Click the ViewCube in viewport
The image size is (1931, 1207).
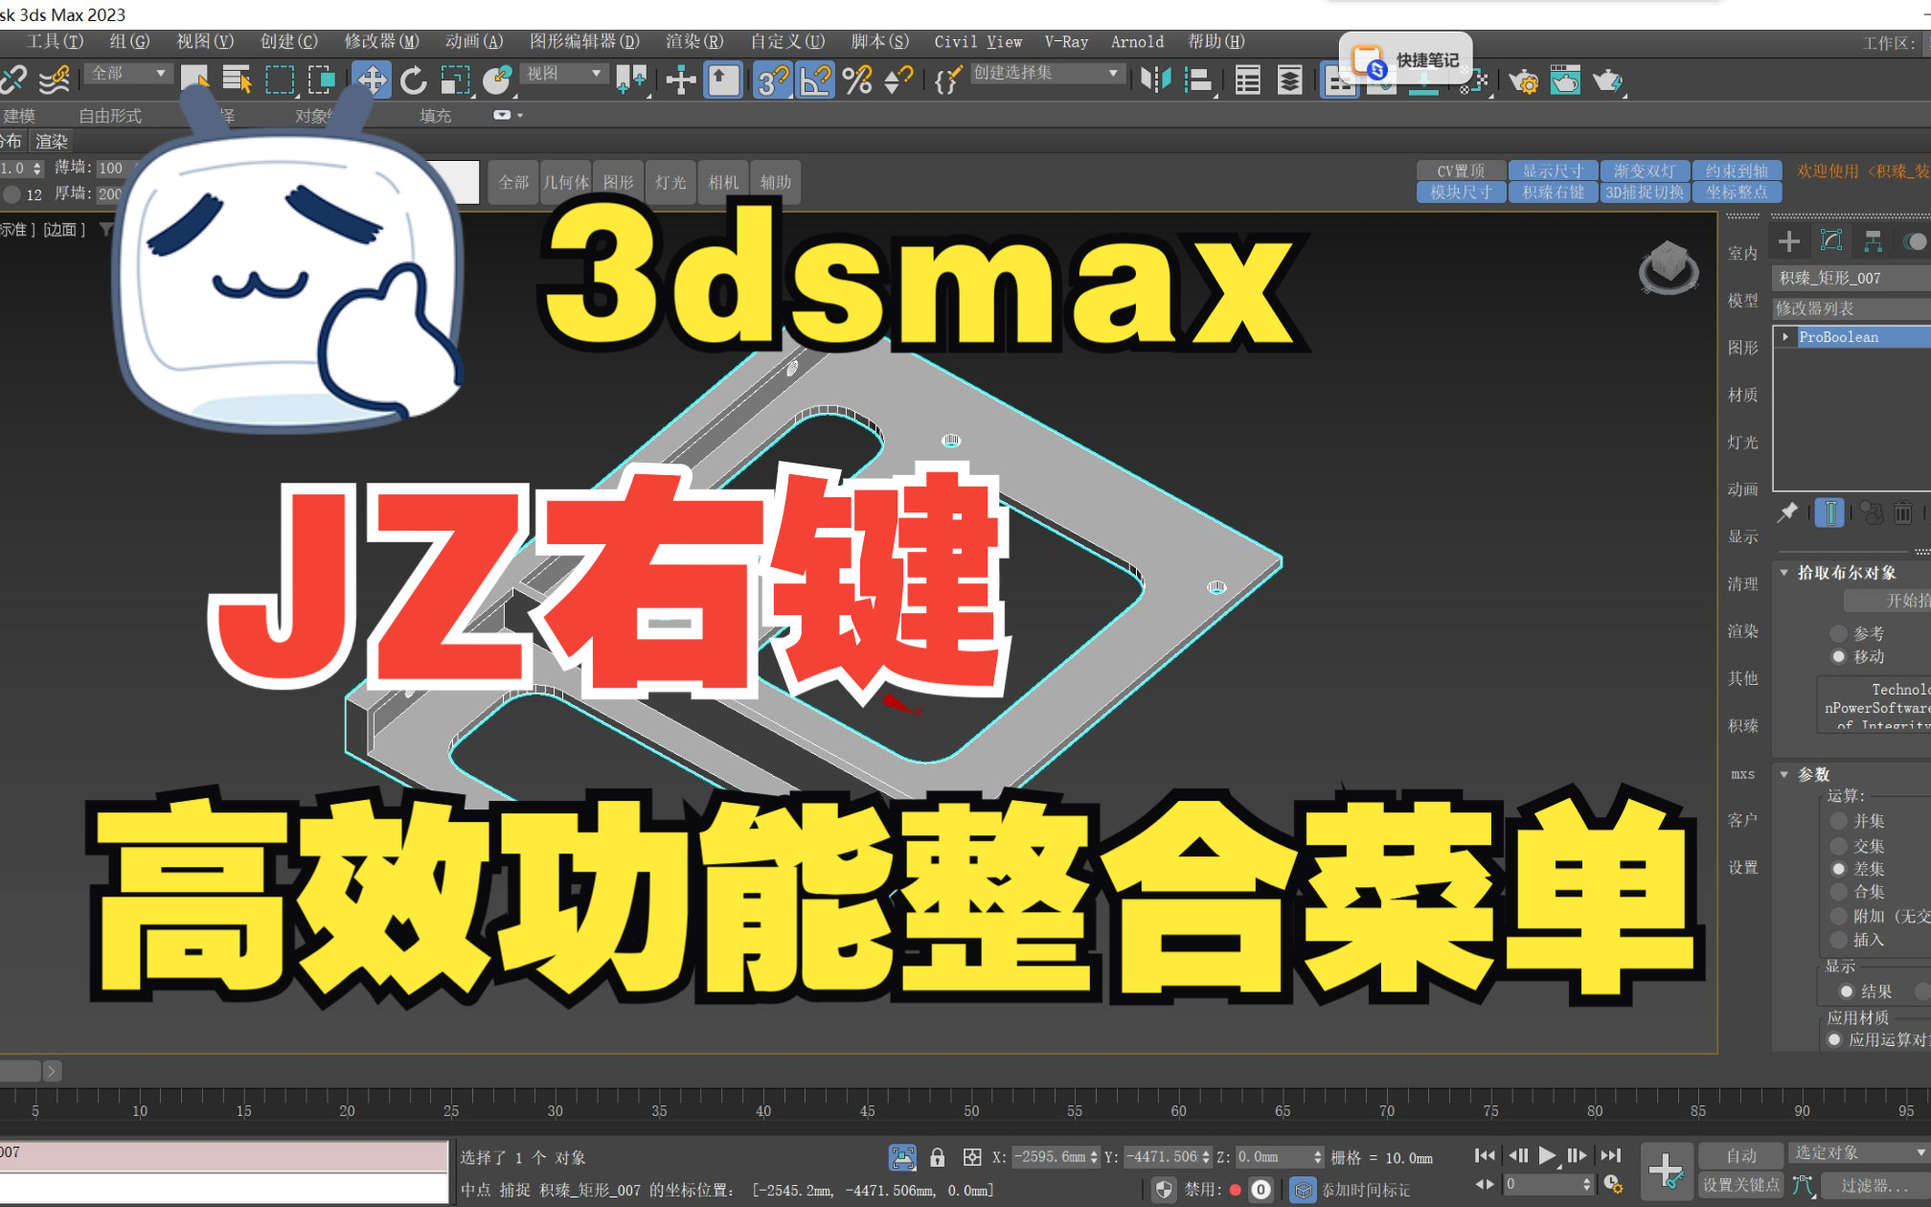click(1669, 267)
